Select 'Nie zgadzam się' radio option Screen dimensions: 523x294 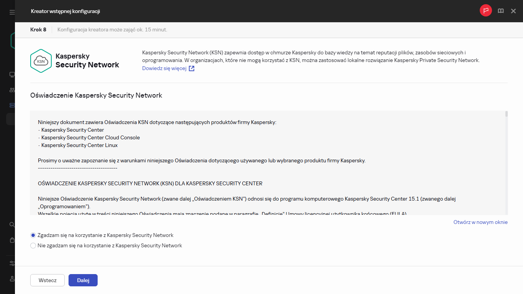(x=33, y=245)
